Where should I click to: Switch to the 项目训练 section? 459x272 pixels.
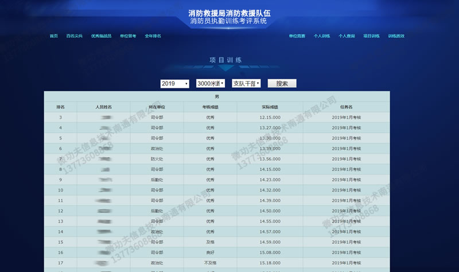coord(371,36)
